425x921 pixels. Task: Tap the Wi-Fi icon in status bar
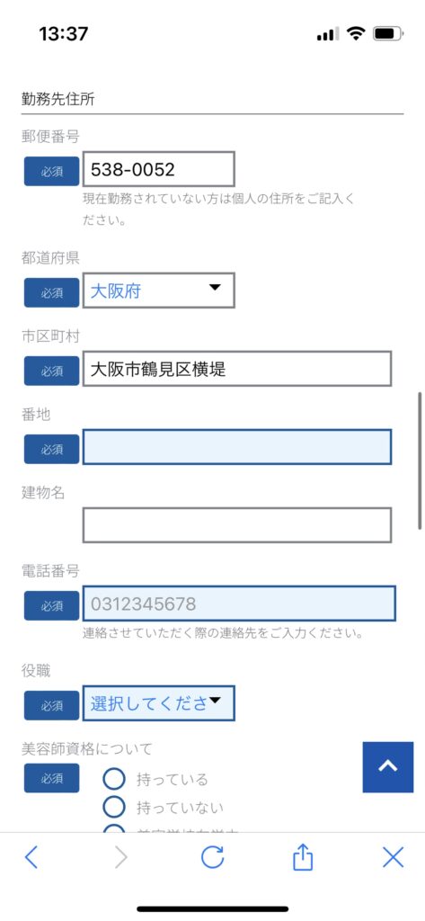(x=356, y=33)
